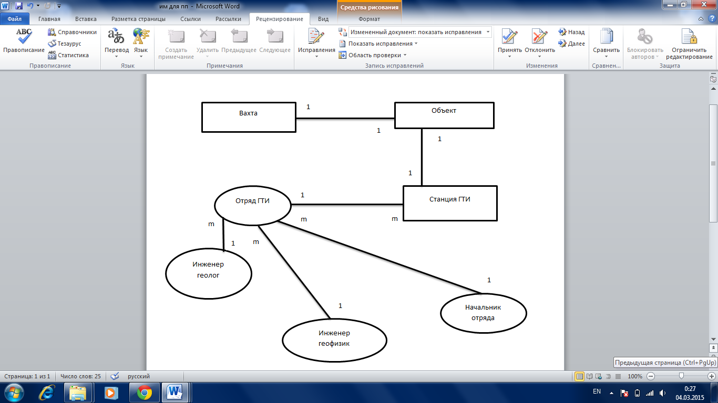Screen dimensions: 718x403
Task: Undo last action in quick access toolbar
Action: (x=30, y=6)
